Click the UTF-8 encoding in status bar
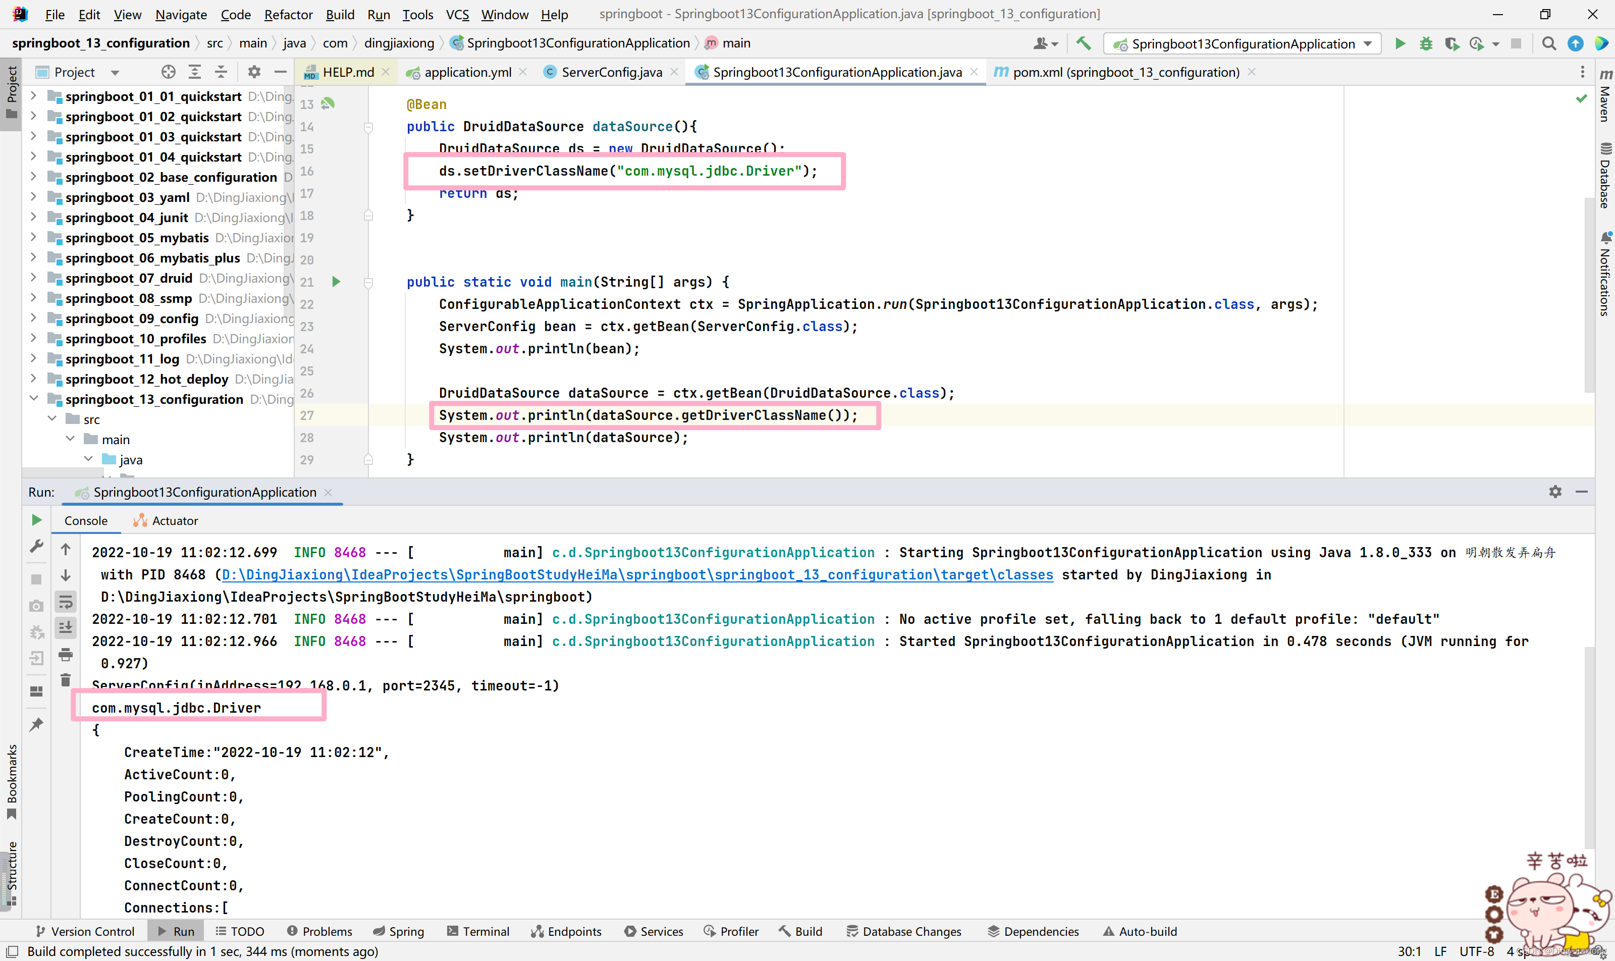Viewport: 1615px width, 961px height. pos(1476,951)
